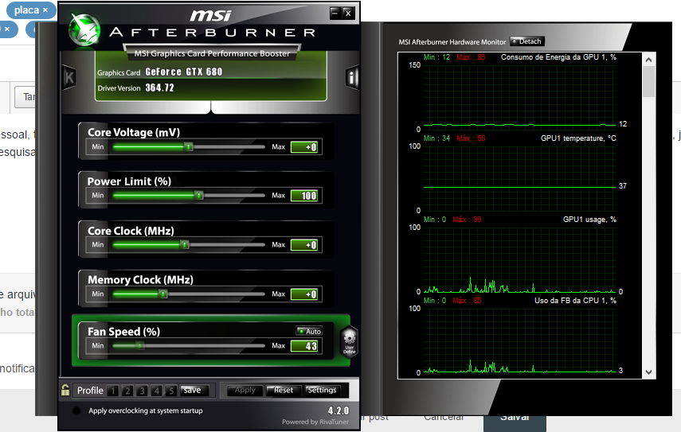Click the Fan Speed slider handle
Image resolution: width=681 pixels, height=432 pixels.
[x=139, y=346]
